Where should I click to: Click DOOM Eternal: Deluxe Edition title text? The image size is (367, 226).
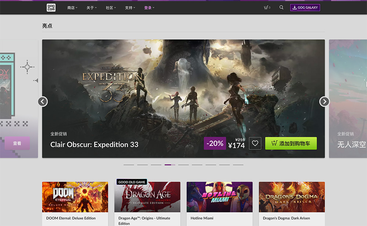71,218
